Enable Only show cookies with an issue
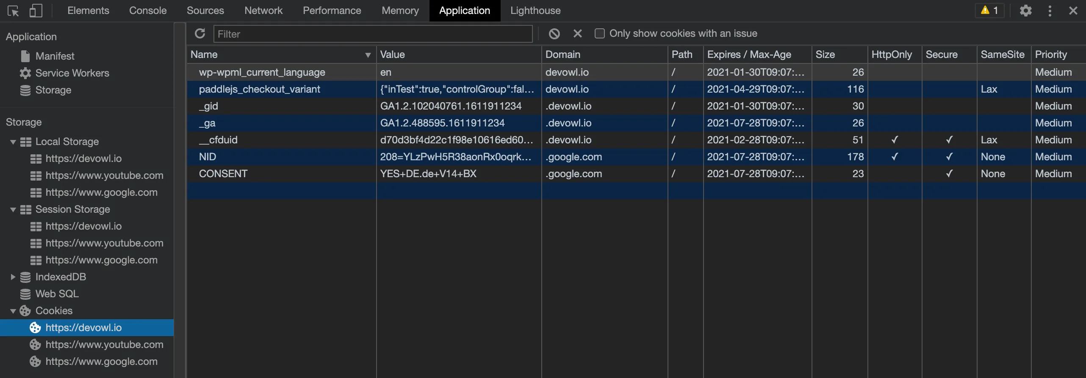 pyautogui.click(x=599, y=34)
